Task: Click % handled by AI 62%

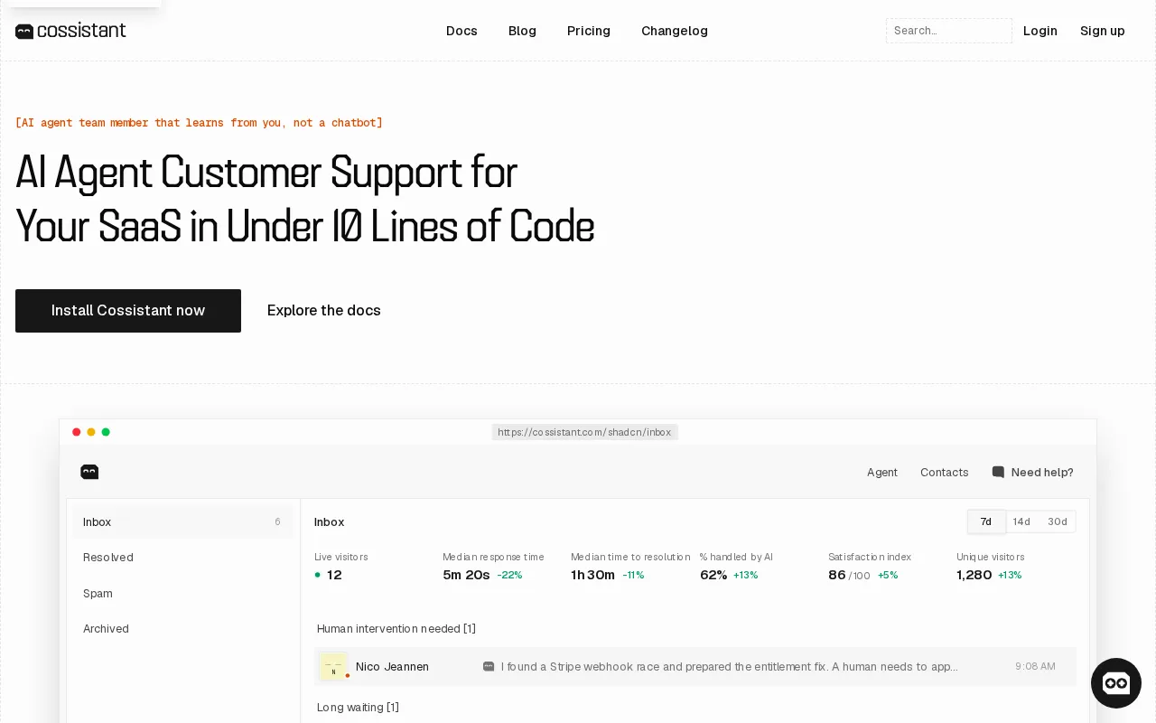Action: pos(713,575)
